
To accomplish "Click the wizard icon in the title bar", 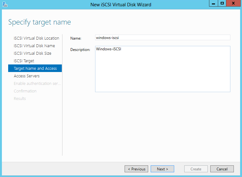I will [x=4, y=4].
